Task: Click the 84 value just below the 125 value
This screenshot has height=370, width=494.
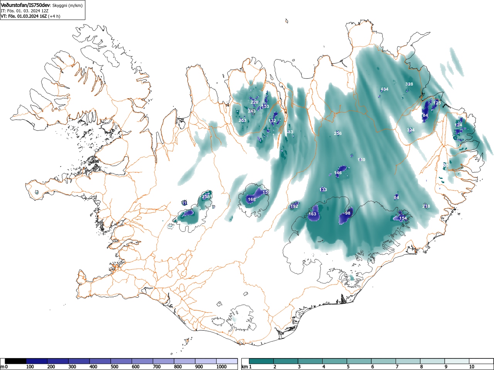Action: (425, 115)
